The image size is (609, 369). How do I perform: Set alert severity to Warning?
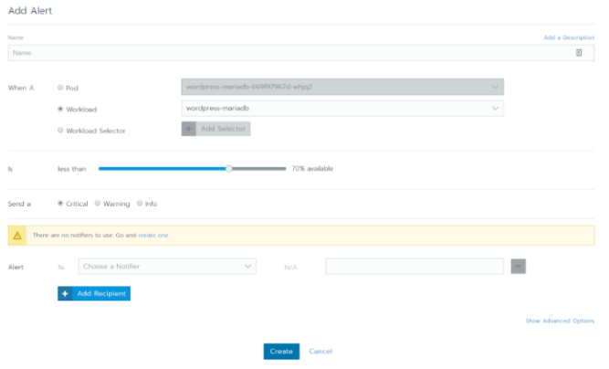(98, 203)
